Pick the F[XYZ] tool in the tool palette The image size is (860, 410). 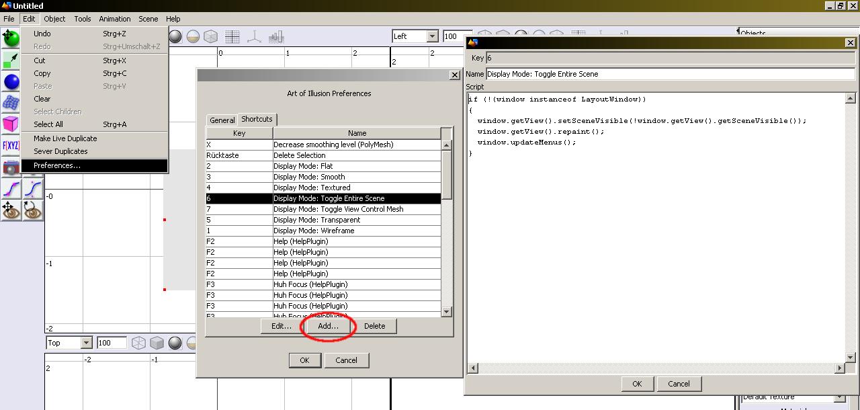tap(11, 145)
